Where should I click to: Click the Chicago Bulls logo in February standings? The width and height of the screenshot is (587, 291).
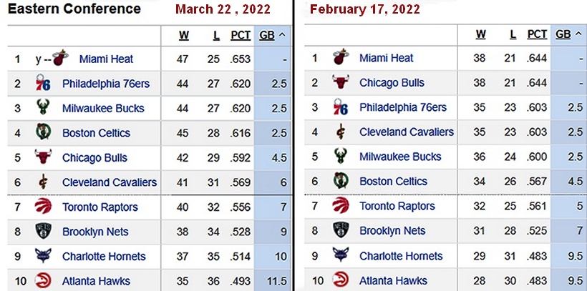341,83
